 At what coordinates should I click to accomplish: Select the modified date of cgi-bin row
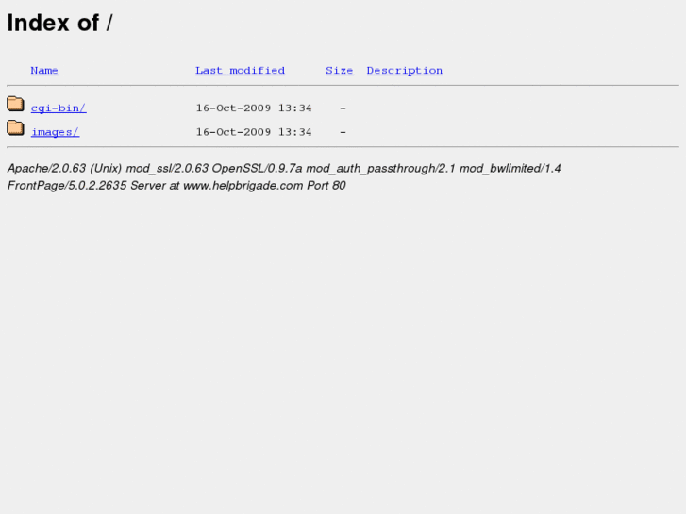coord(254,108)
